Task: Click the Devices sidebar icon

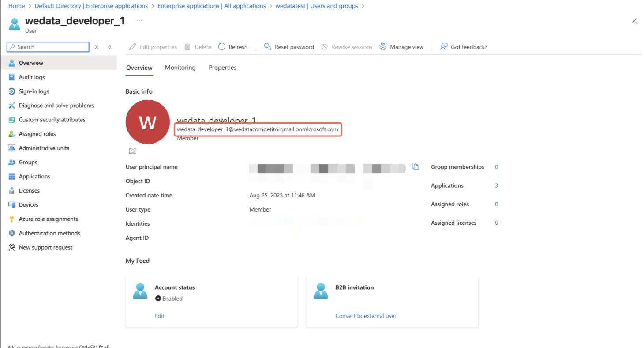Action: (12, 205)
